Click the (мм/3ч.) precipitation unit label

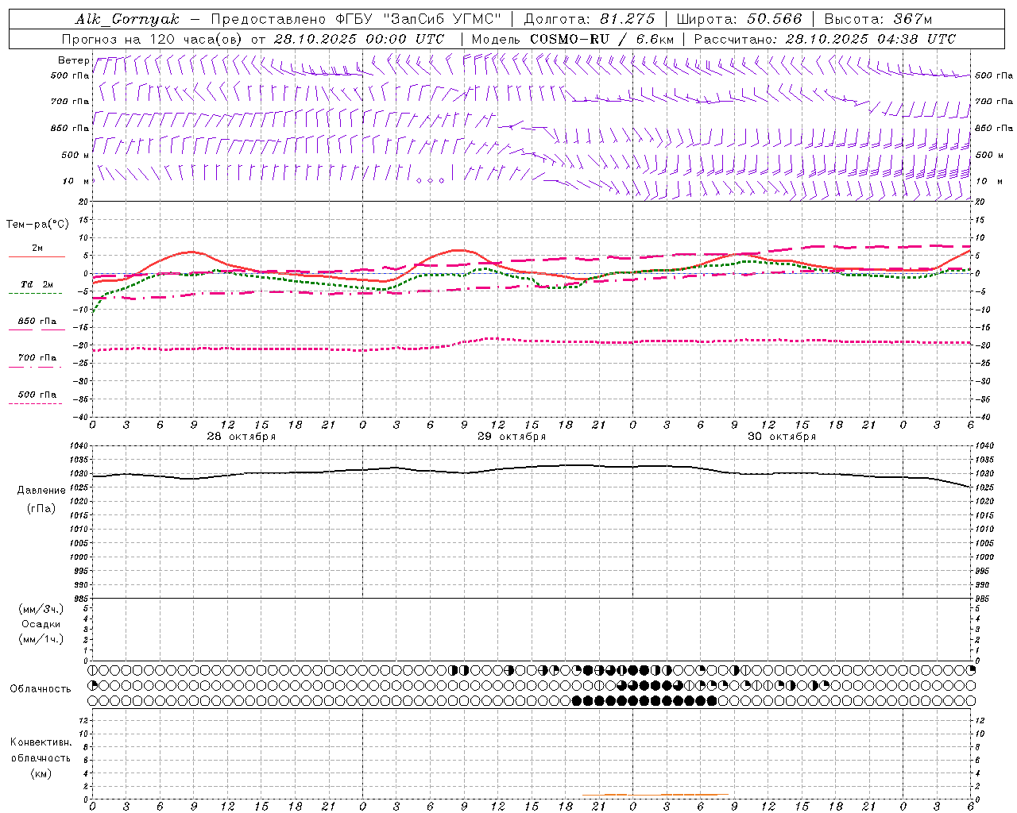tap(41, 609)
